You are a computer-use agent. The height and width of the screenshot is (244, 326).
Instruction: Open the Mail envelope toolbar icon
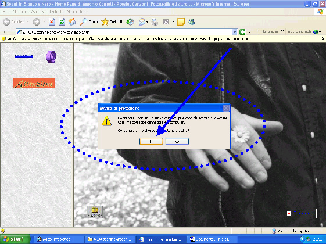[x=142, y=22]
